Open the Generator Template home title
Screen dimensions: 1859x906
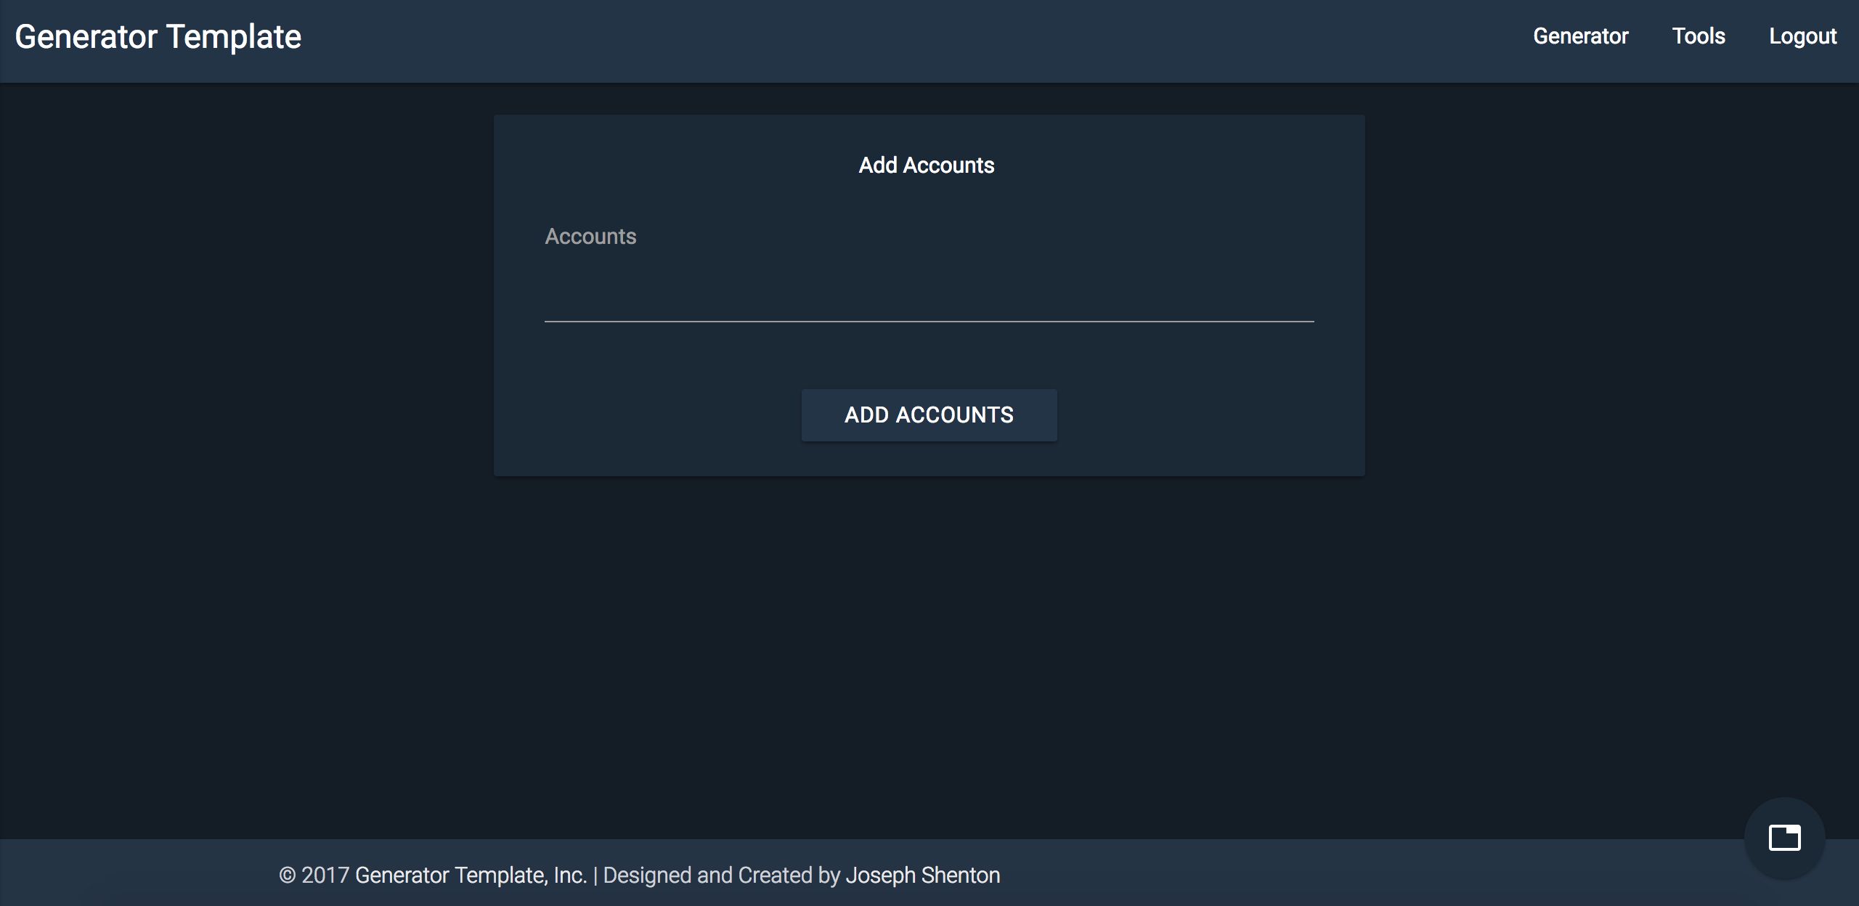pyautogui.click(x=158, y=37)
